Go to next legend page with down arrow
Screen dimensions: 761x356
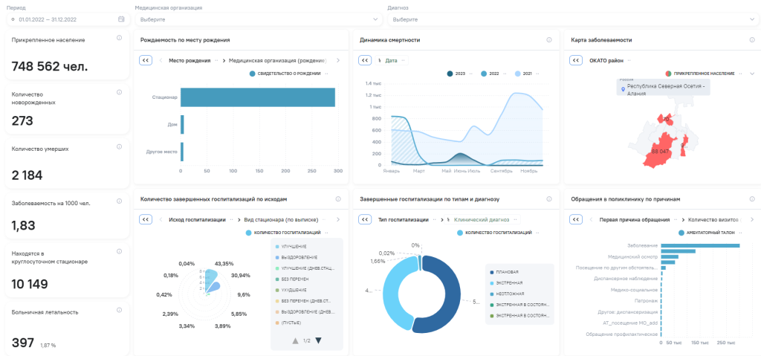pos(319,340)
